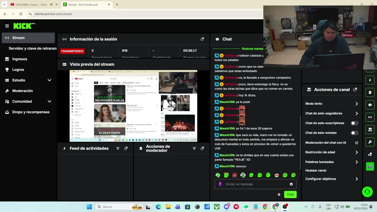
Task: Open the hamburger menu beside the Kick logo
Action: 7,26
